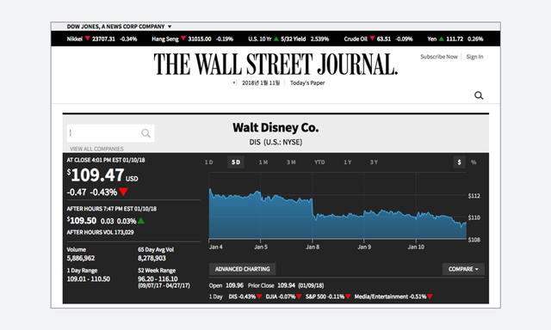Click The Wall Street Journal logo
The image size is (551, 330).
(275, 64)
